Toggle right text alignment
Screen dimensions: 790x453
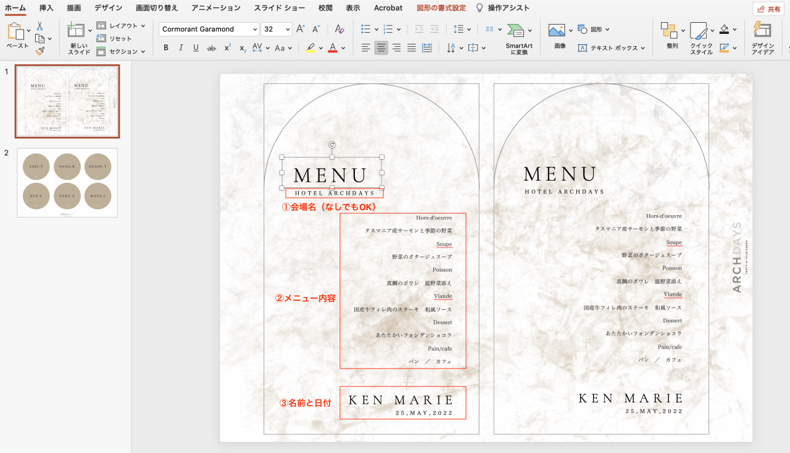pyautogui.click(x=396, y=47)
